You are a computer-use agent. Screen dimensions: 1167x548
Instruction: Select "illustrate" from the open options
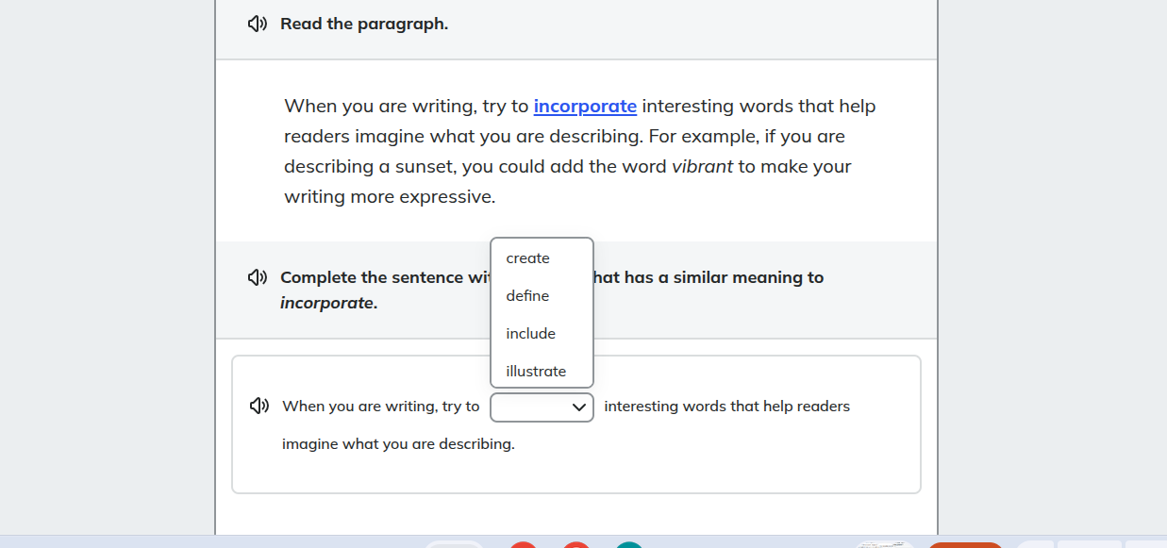click(x=535, y=371)
